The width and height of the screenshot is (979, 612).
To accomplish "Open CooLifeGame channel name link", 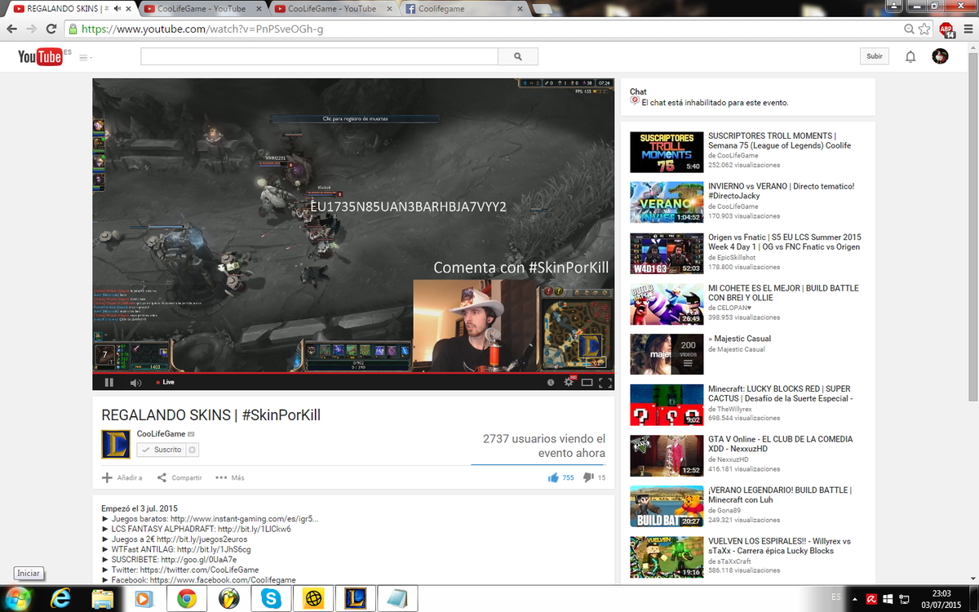I will coord(161,433).
